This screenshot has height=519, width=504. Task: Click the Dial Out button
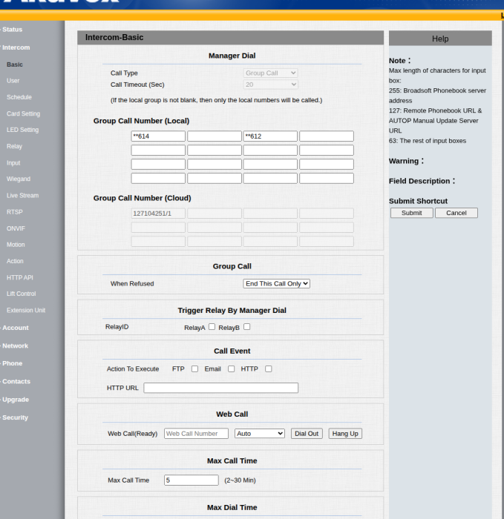coord(307,434)
